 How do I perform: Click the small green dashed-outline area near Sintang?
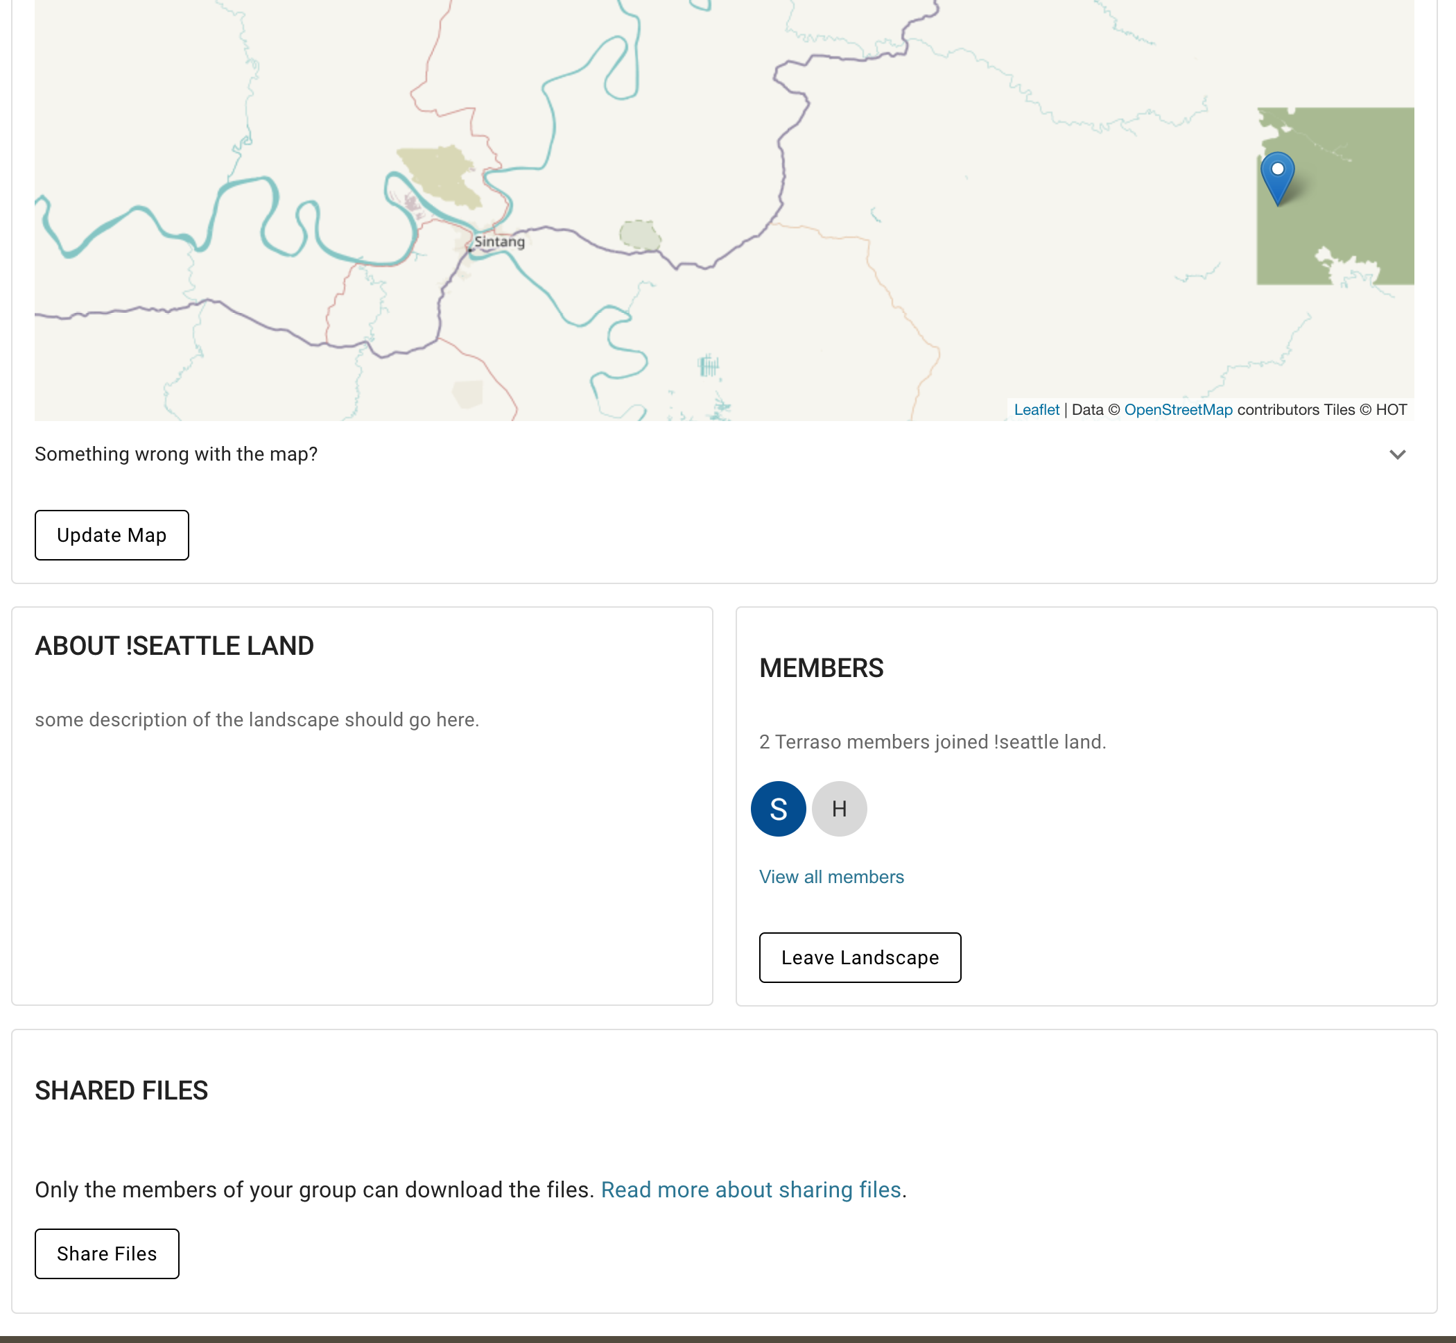pos(639,234)
